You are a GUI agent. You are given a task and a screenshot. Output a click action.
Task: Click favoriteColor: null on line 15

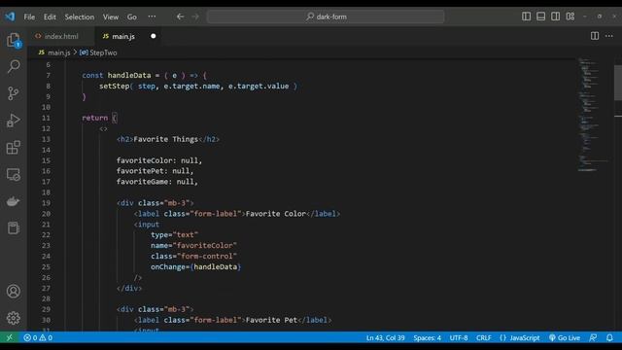coord(159,160)
